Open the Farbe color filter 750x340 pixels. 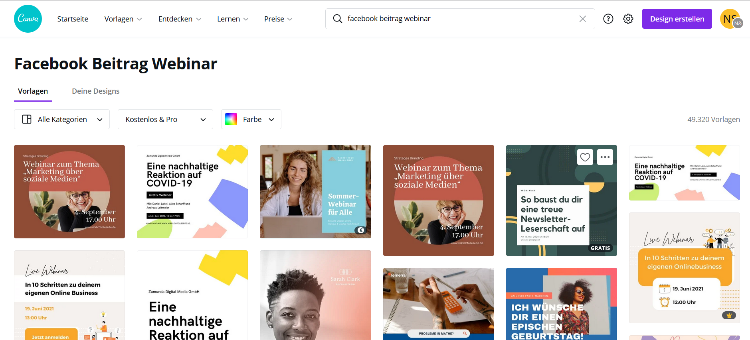[x=251, y=119]
